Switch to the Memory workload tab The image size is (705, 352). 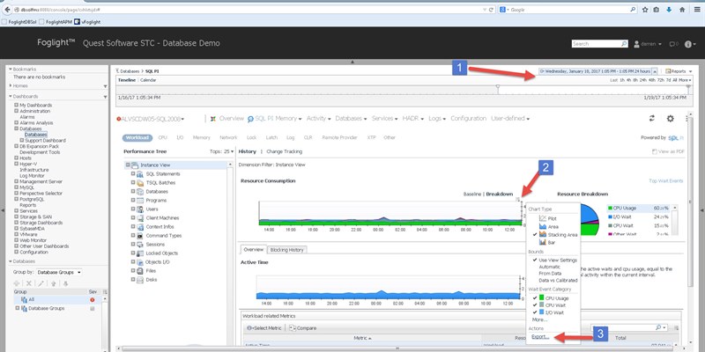[x=202, y=138]
